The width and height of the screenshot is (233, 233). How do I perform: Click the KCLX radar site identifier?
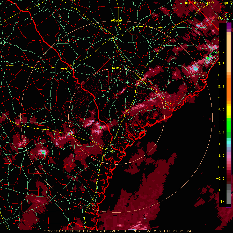click(151, 231)
